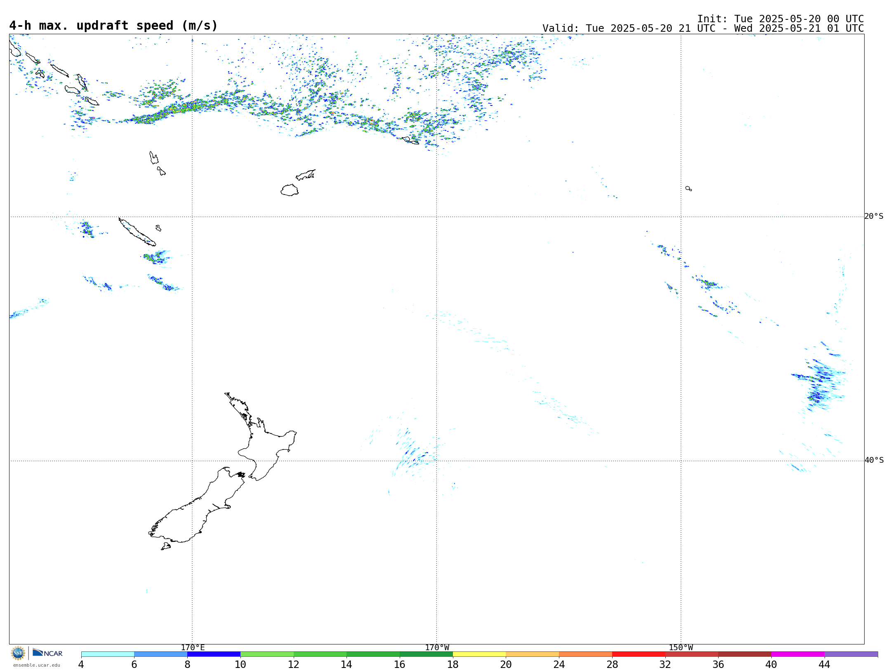This screenshot has width=891, height=670.
Task: Click the purple swatch above 44
Action: click(x=851, y=654)
